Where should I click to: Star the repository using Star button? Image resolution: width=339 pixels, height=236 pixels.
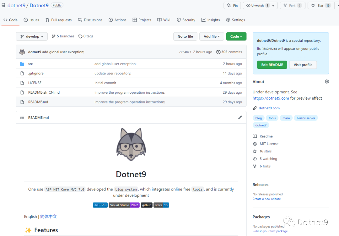click(x=320, y=6)
